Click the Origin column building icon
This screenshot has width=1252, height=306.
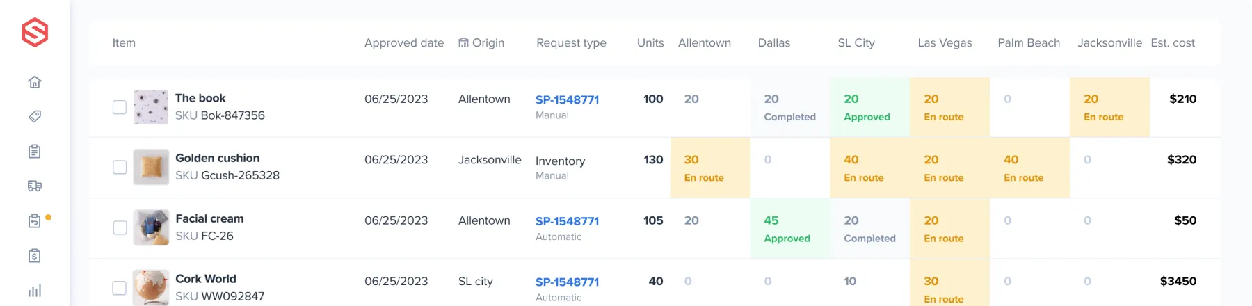pos(463,42)
